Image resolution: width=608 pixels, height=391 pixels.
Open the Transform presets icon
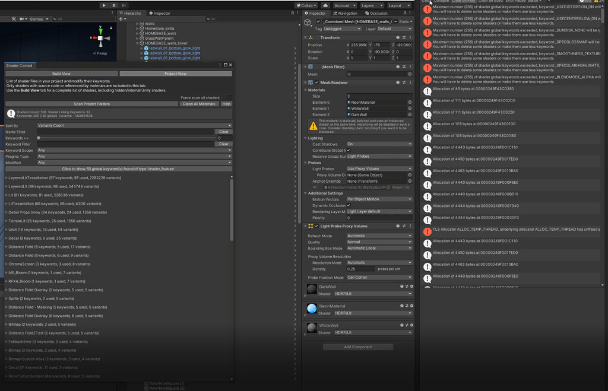coord(404,37)
